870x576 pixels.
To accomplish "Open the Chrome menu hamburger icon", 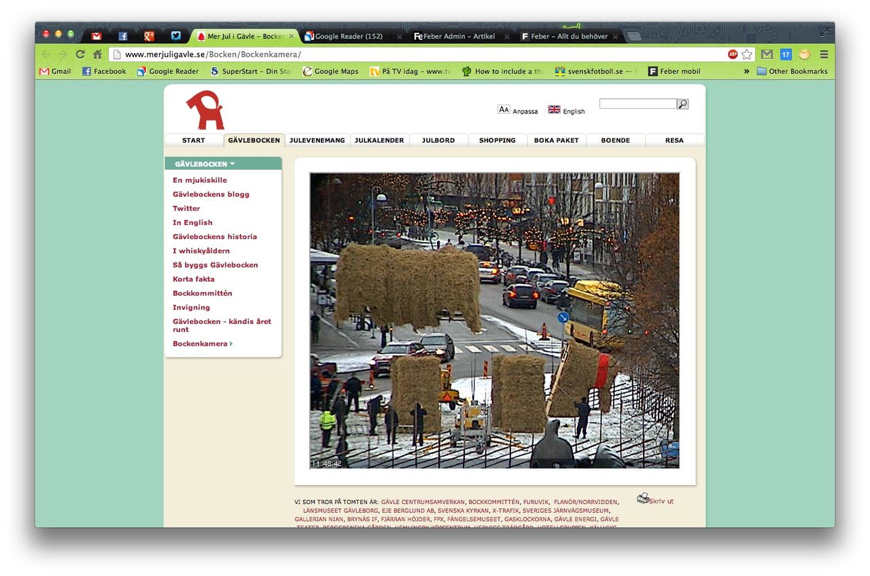I will (x=824, y=54).
